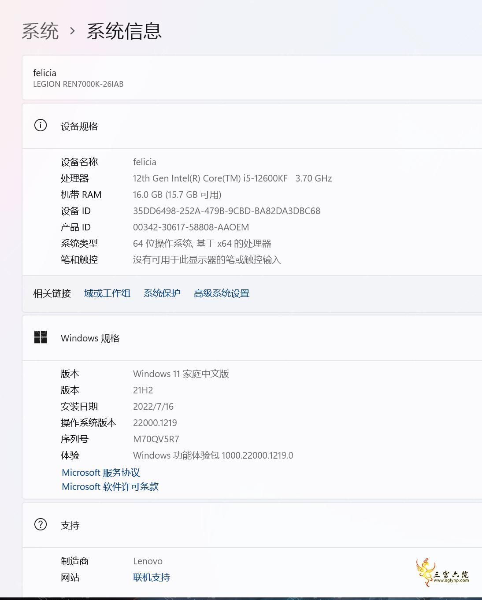Viewport: 482px width, 600px height.
Task: Open 域或工作组 link
Action: 107,293
